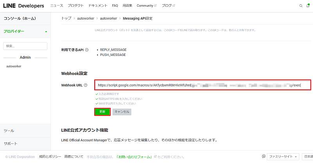Collapse the プロバイダー sidebar section
Screen dimensions: 313x163
(25, 31)
